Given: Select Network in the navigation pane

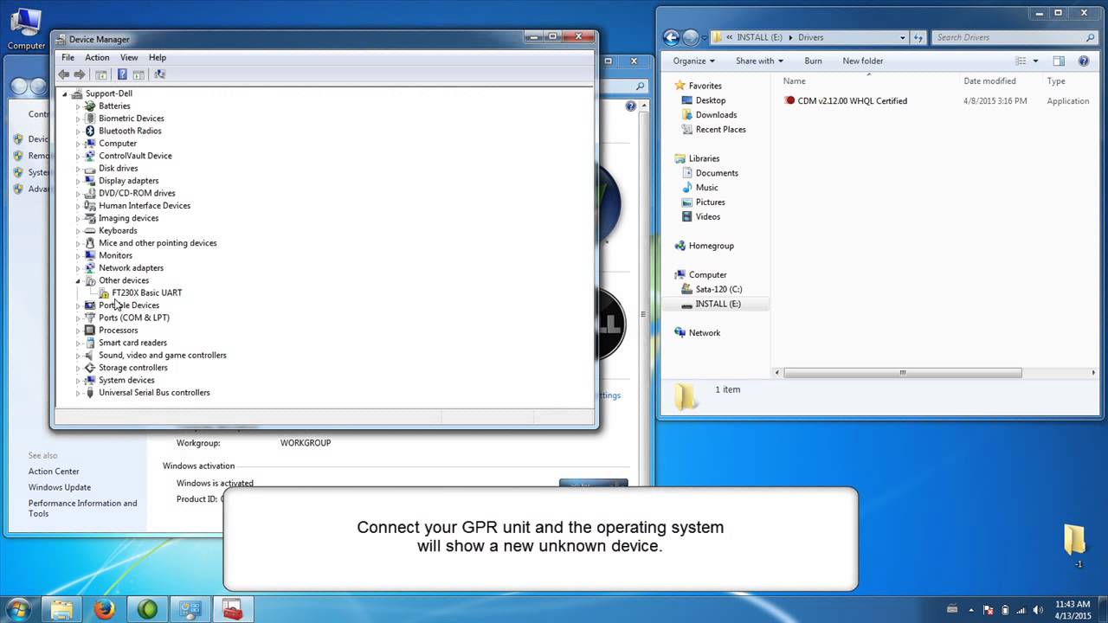Looking at the screenshot, I should tap(704, 333).
